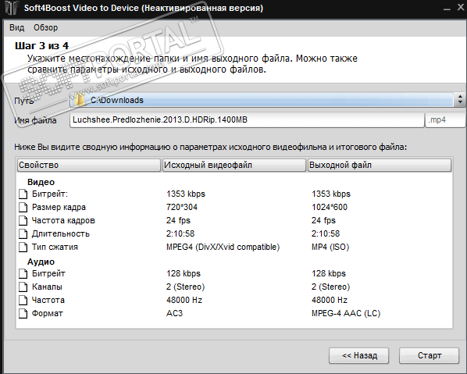The height and width of the screenshot is (374, 467).
Task: Begin conversion with the Старт button
Action: click(x=429, y=355)
